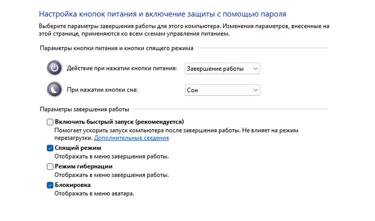
Task: Click the Включить быстрый запуск label text
Action: click(x=119, y=122)
